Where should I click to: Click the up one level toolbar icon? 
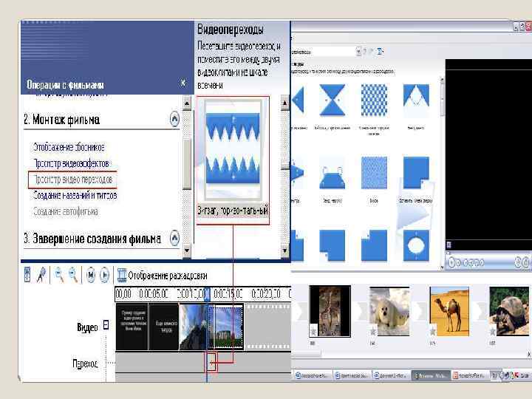[x=365, y=51]
